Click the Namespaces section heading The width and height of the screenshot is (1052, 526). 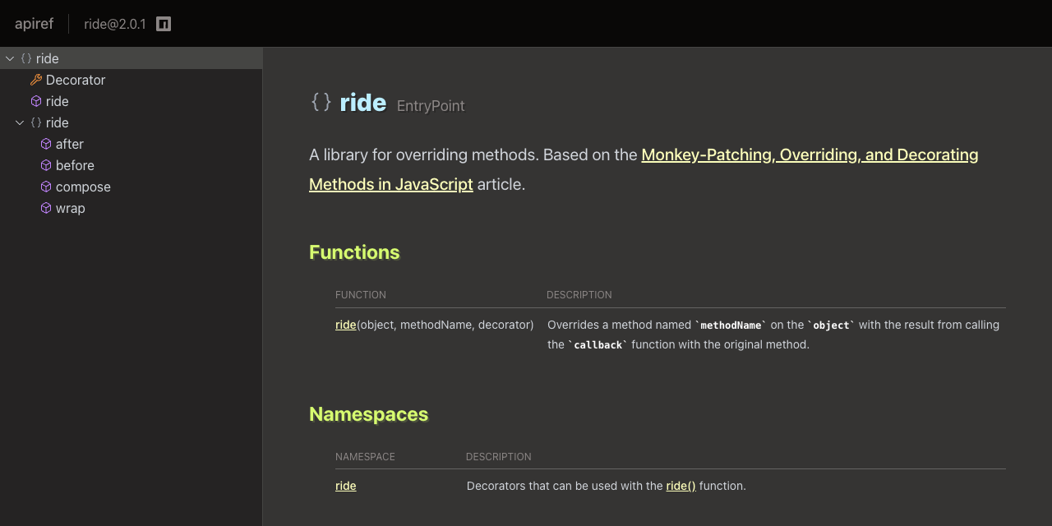tap(369, 414)
